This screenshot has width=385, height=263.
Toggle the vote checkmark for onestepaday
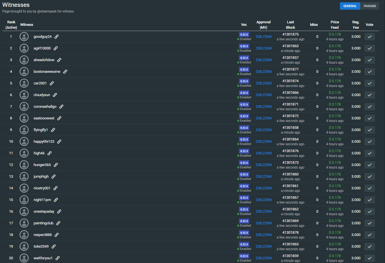(370, 212)
